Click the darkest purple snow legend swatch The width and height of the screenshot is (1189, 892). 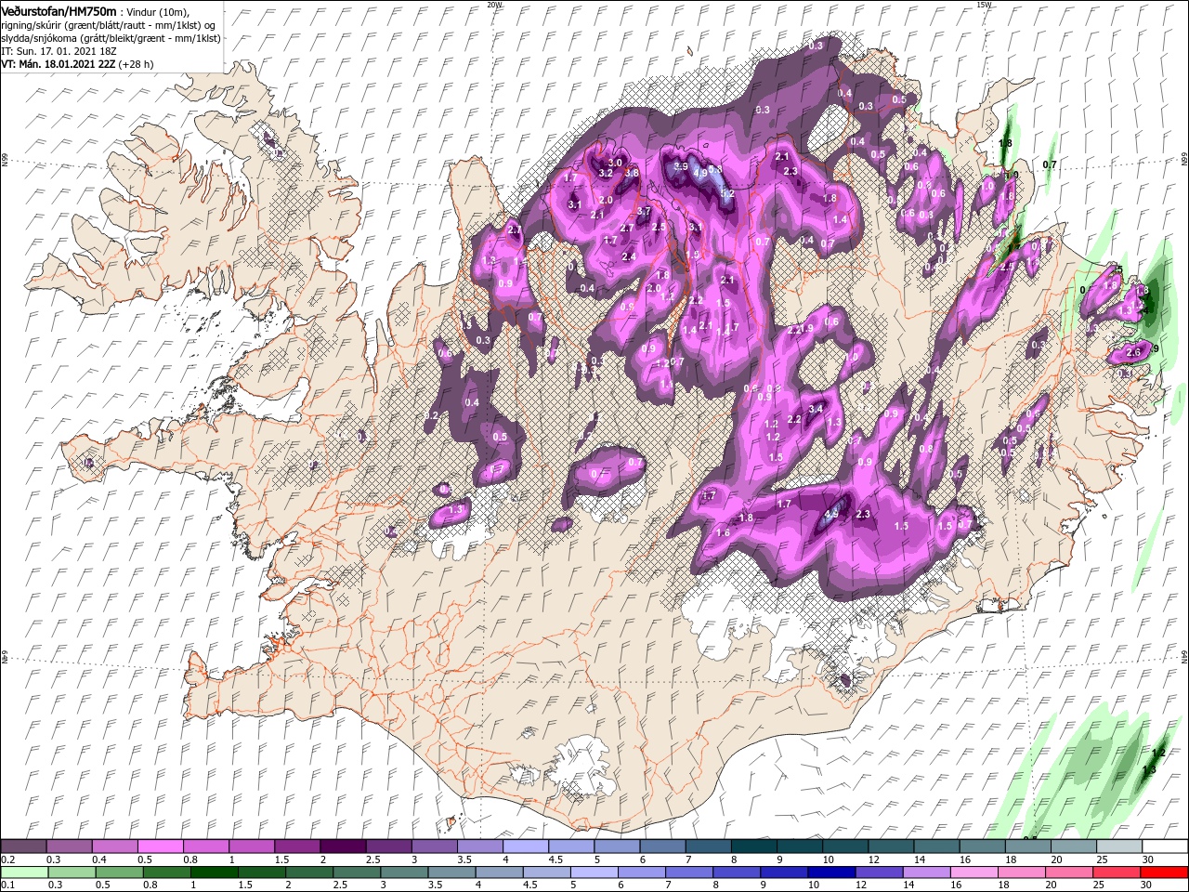[x=342, y=846]
